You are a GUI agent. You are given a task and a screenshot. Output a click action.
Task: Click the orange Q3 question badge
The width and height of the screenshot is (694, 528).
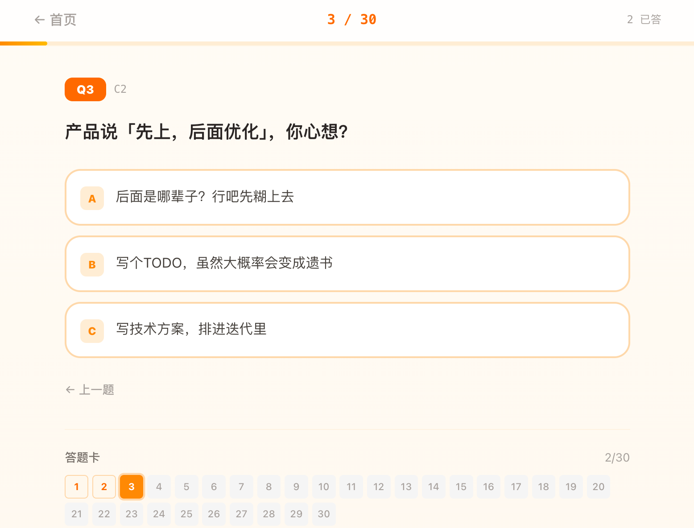(85, 89)
